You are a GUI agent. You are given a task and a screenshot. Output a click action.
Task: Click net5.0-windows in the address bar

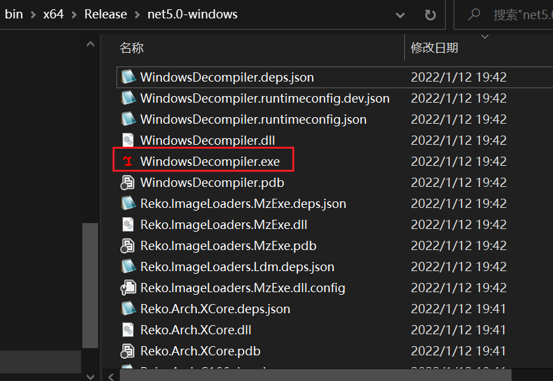click(192, 14)
